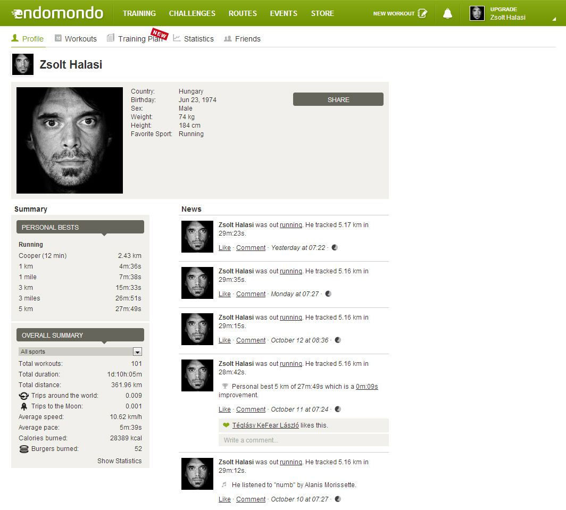Open the Workouts tab
Image resolution: width=566 pixels, height=510 pixels.
click(76, 39)
